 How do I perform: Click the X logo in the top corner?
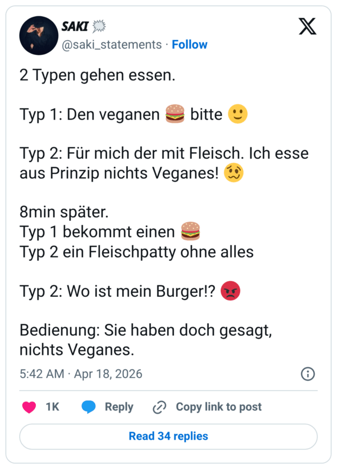[308, 26]
